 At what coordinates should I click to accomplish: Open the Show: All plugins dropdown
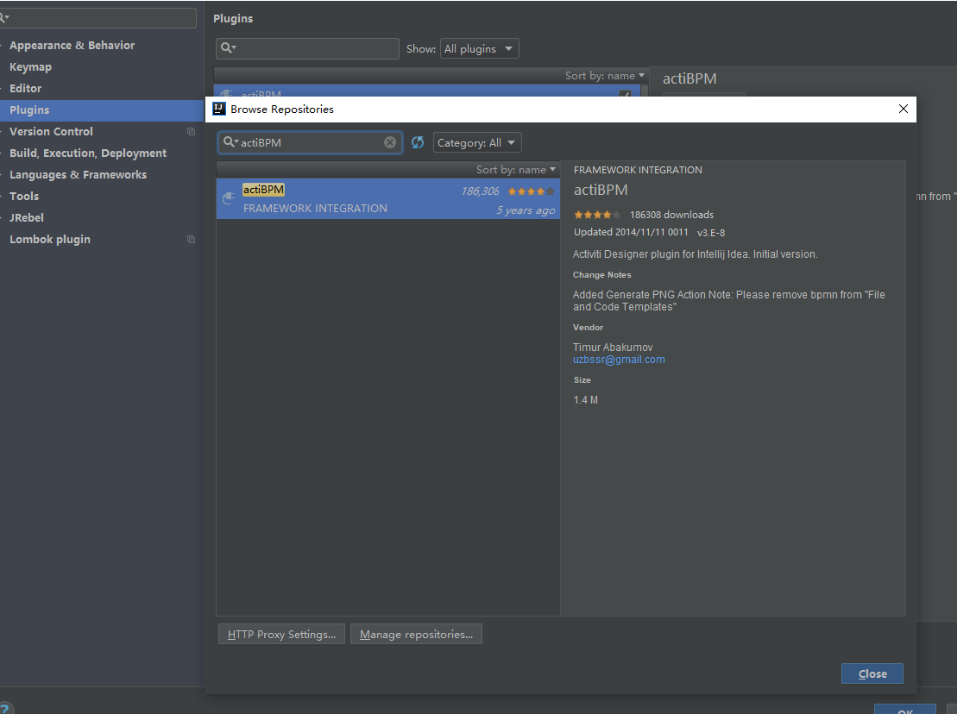click(x=479, y=49)
